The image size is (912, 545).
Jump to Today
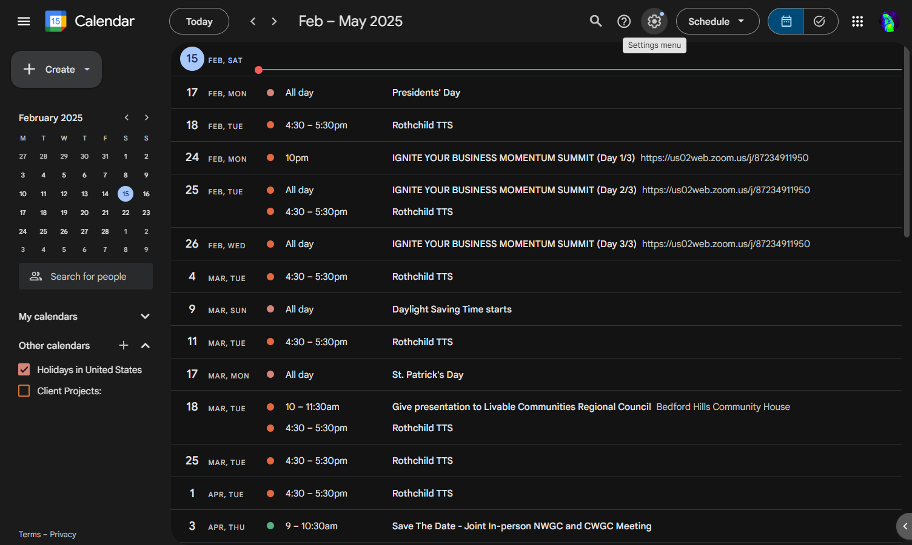[199, 21]
